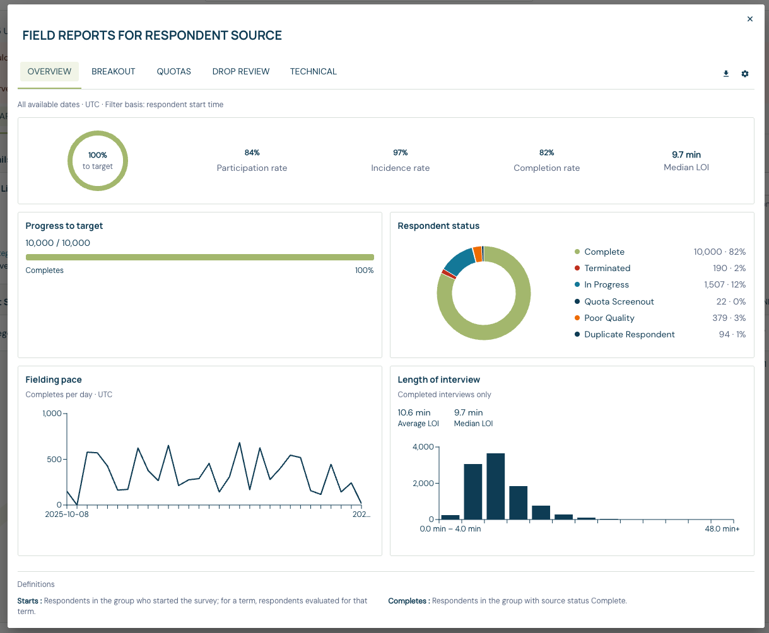769x633 pixels.
Task: Click the "Average LOI" label
Action: click(418, 424)
